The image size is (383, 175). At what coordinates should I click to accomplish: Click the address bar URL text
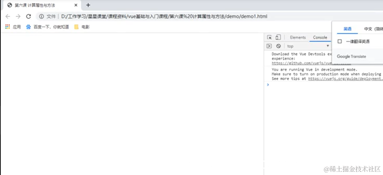[164, 17]
